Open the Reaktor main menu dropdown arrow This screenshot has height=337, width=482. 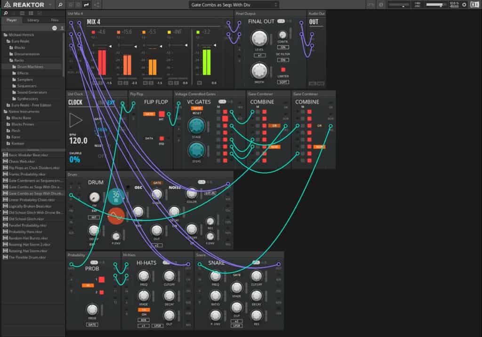(50, 5)
